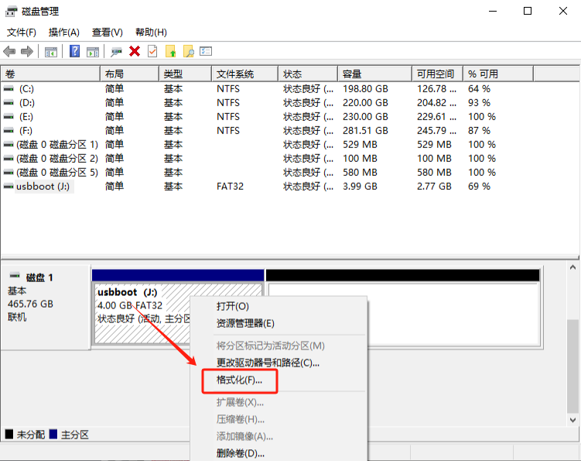
Task: Click the checklist settings toolbar icon
Action: click(x=206, y=51)
